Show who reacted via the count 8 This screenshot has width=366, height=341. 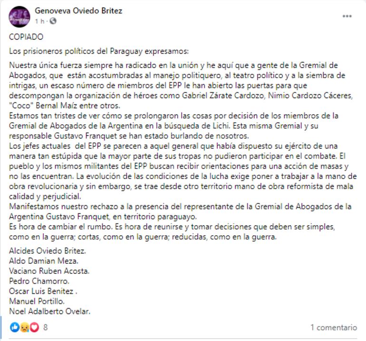45,328
